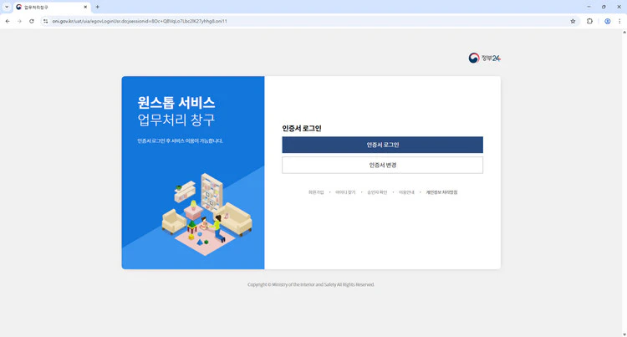Open the Chrome profile icon
Screen dimensions: 627x337
(x=608, y=21)
